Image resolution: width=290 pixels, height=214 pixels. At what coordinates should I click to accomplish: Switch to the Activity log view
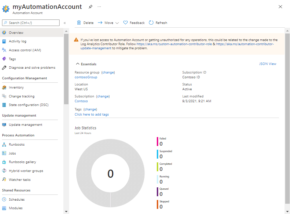pyautogui.click(x=17, y=41)
